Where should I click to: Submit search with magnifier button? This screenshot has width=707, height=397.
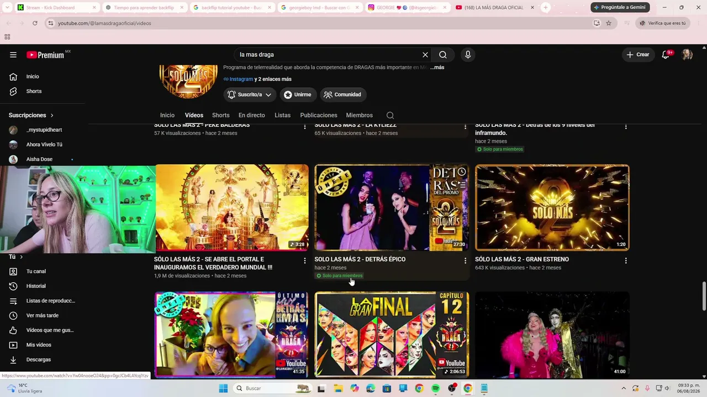(x=443, y=55)
